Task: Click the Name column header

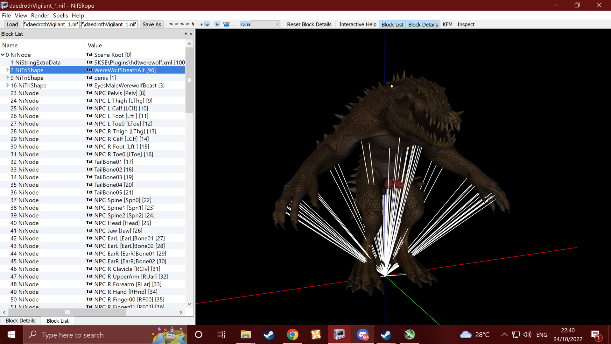Action: tap(43, 45)
